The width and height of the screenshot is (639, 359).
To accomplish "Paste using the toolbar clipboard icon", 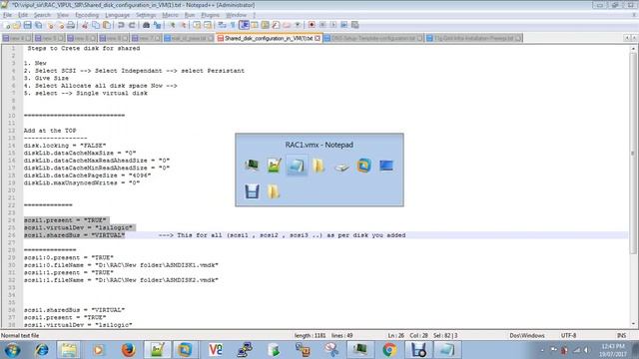I will 107,25.
